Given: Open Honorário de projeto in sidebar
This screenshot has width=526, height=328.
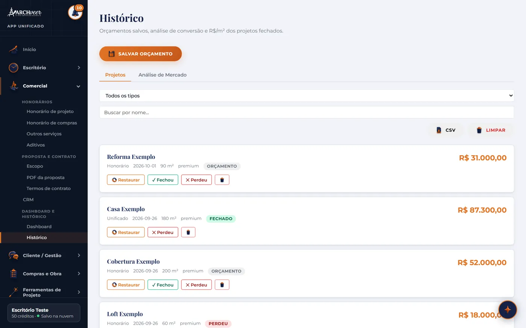Looking at the screenshot, I should tap(50, 112).
